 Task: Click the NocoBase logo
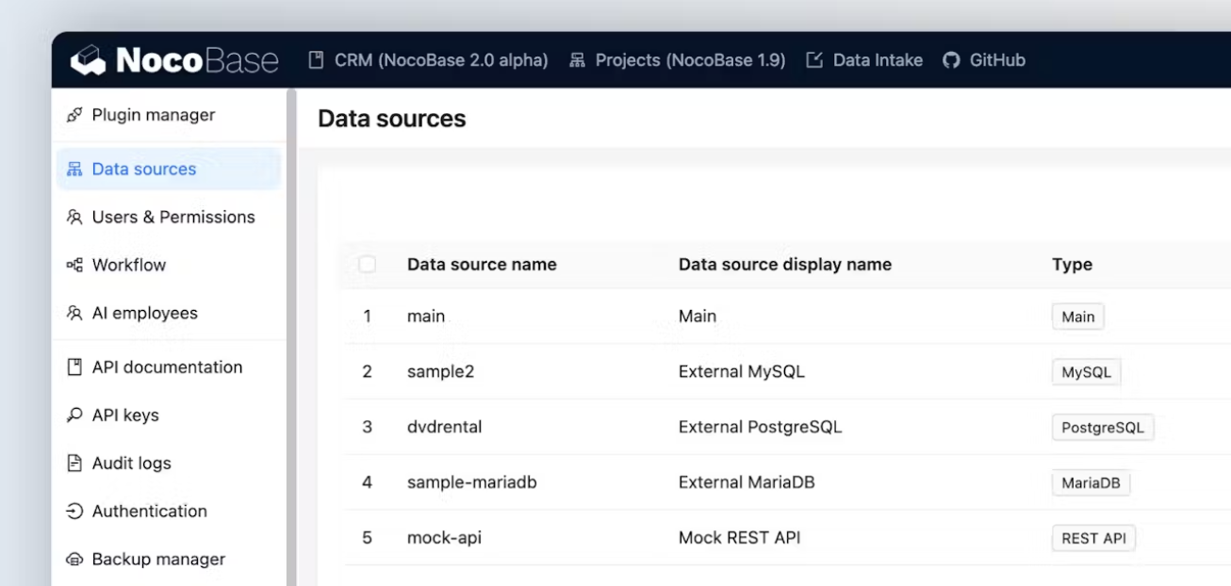(174, 60)
